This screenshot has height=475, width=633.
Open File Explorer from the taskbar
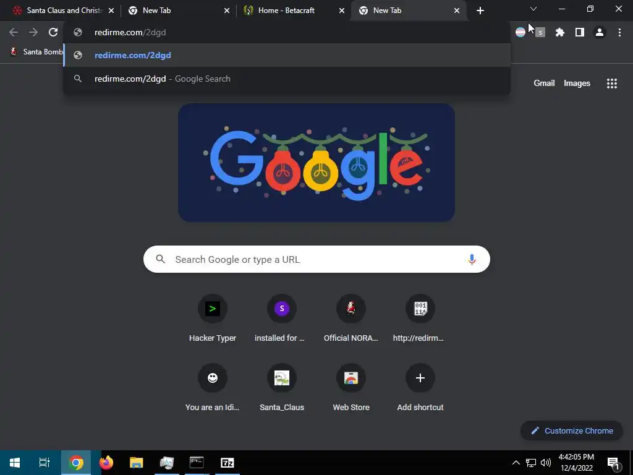[x=137, y=463]
